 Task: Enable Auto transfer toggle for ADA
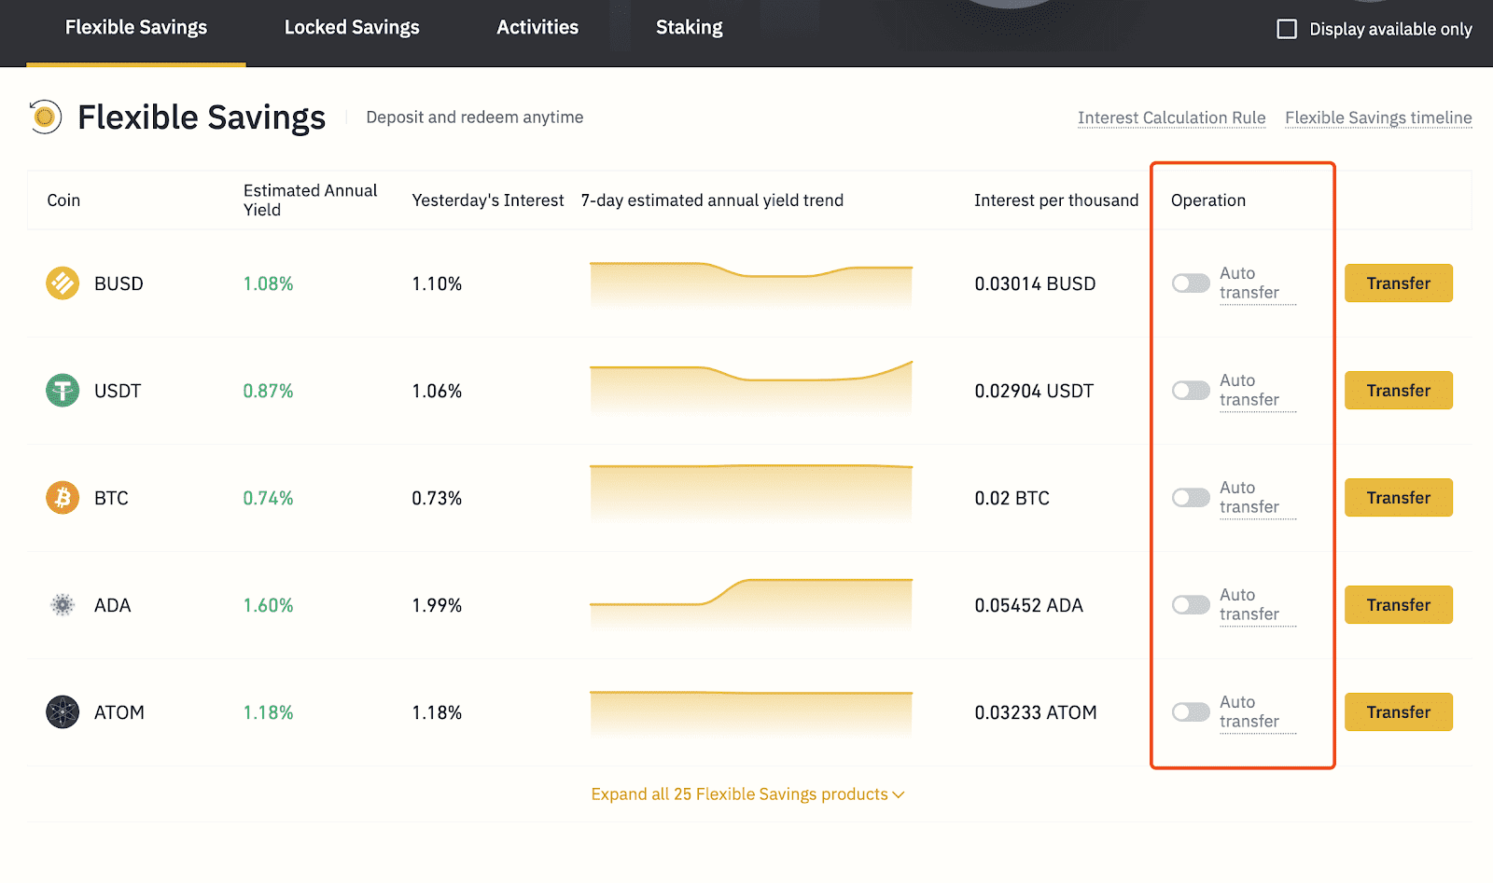click(x=1191, y=604)
